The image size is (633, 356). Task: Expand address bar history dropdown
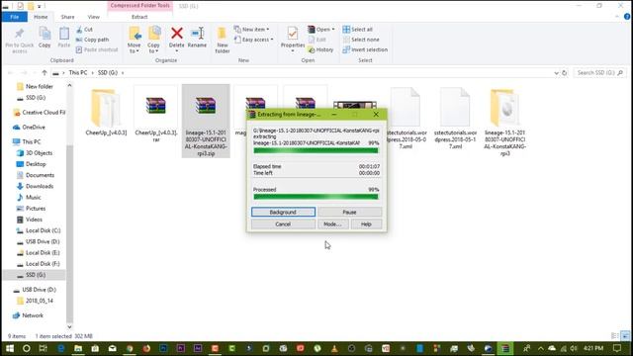pyautogui.click(x=556, y=73)
